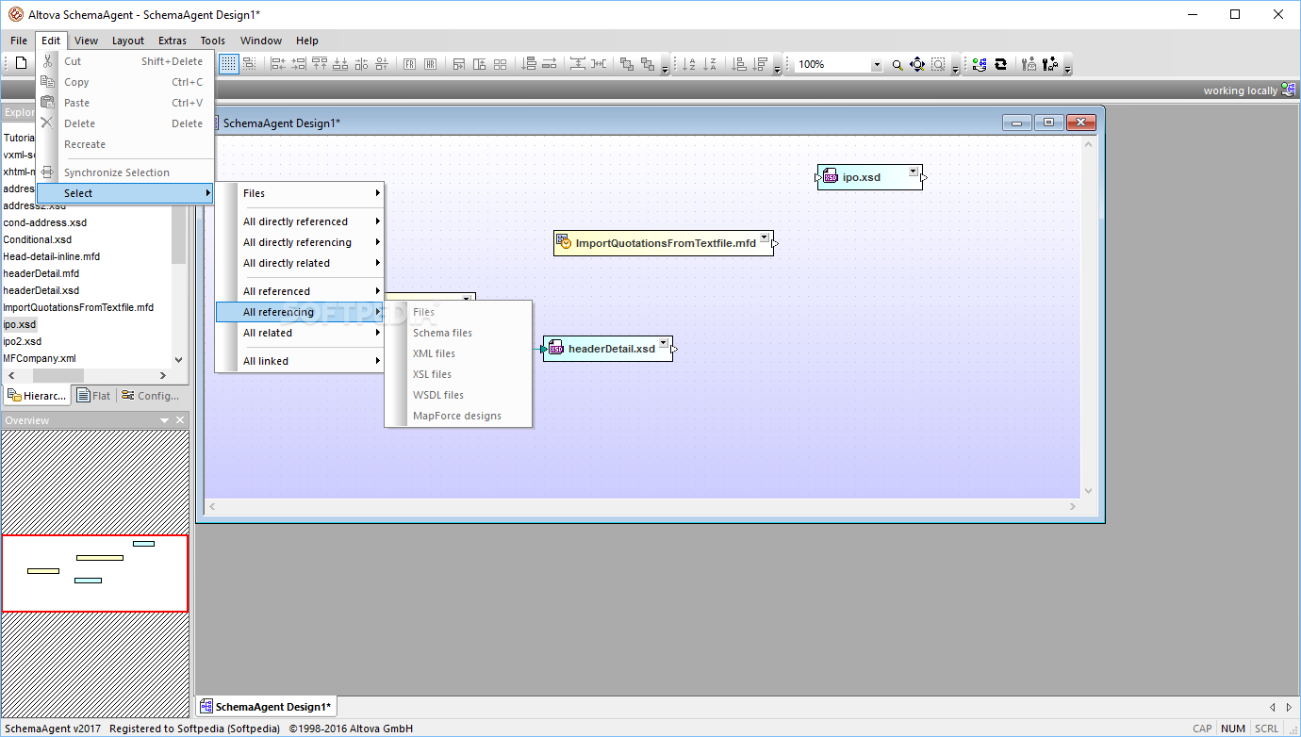Switch to the Config explorer tab

click(150, 396)
